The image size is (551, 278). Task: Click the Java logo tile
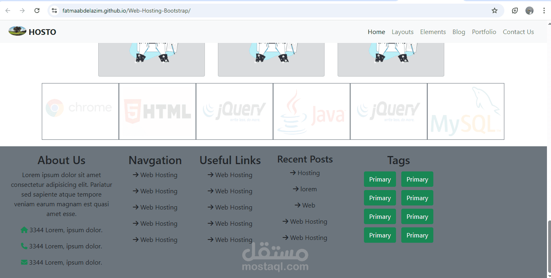[312, 111]
